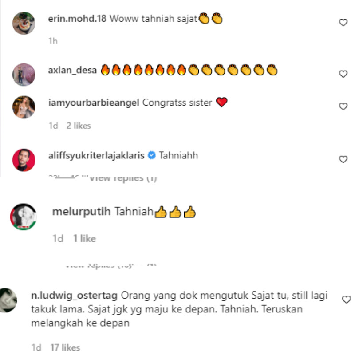Tap heart on iamyourbarbieangel's comment
This screenshot has width=355, height=355.
click(343, 106)
